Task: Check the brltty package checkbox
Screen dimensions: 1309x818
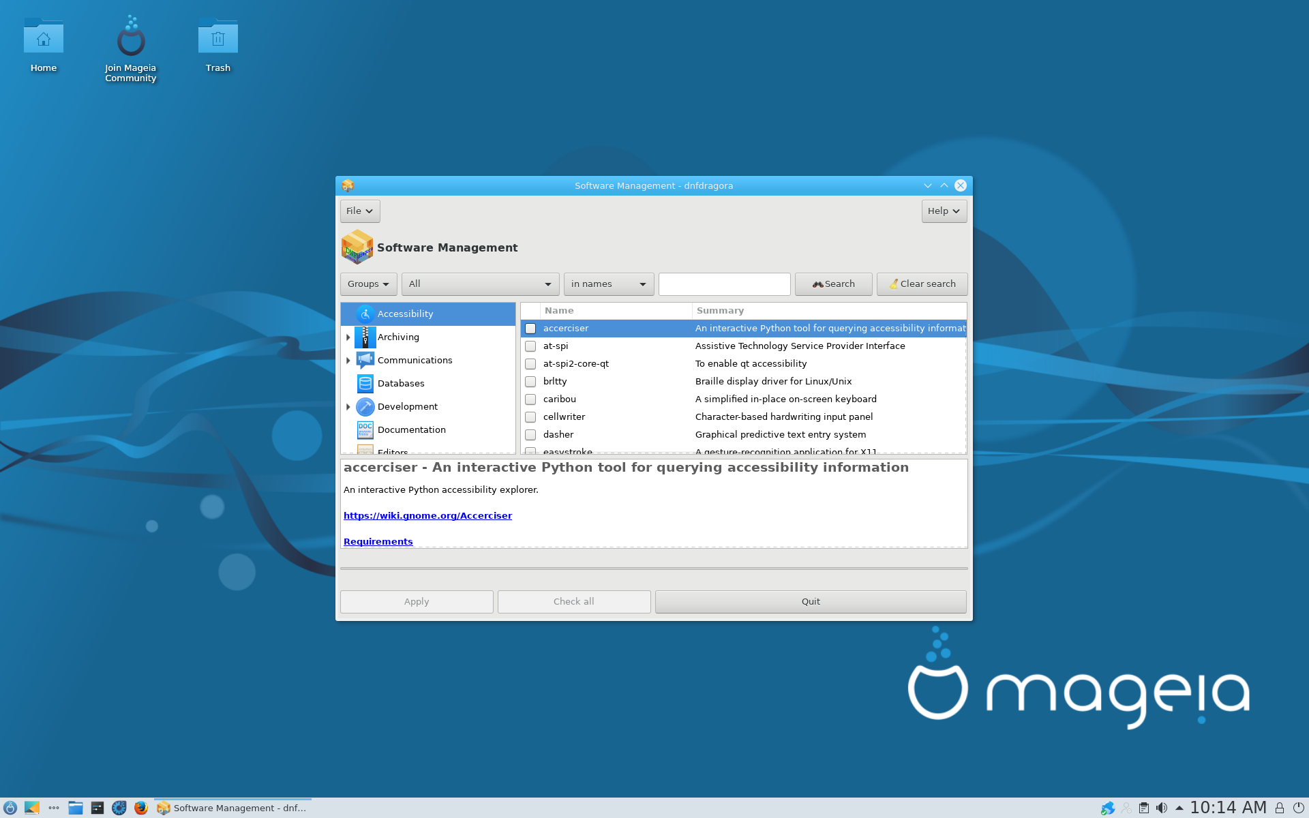Action: (x=530, y=382)
